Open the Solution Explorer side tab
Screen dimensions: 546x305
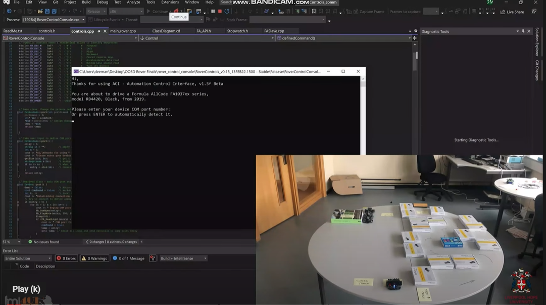click(537, 42)
